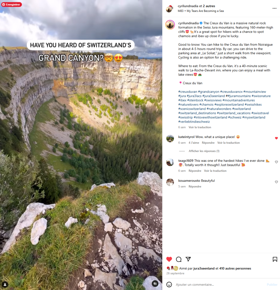Open the #creuxduvan hashtag
The height and width of the screenshot is (290, 280).
[x=188, y=91]
